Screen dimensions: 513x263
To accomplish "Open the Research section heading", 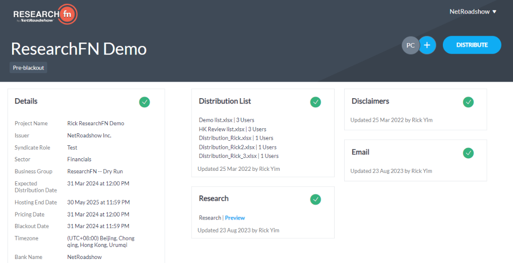I will pyautogui.click(x=213, y=198).
